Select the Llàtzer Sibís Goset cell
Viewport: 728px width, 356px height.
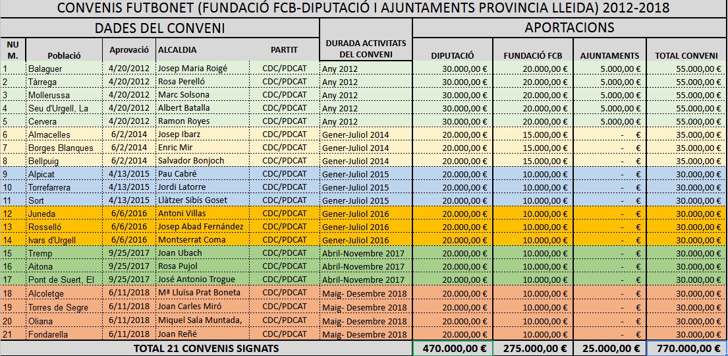point(203,200)
